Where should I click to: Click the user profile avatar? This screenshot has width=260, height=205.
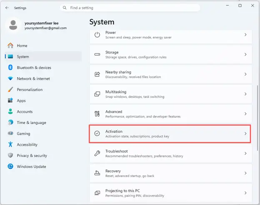[x=13, y=25]
